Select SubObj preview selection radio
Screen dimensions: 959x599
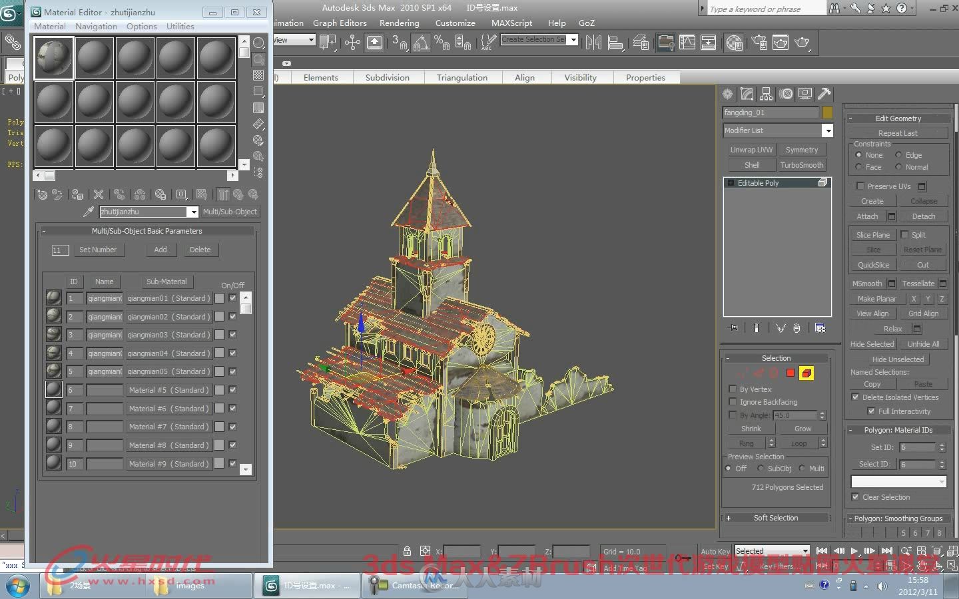point(761,469)
